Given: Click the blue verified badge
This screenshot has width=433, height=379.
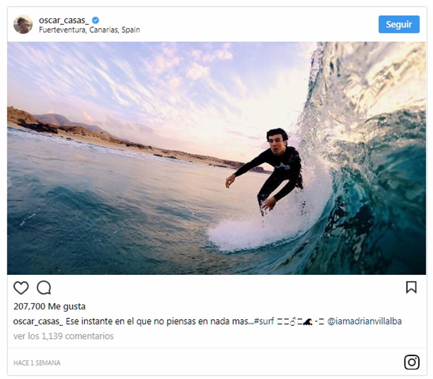Looking at the screenshot, I should coord(96,20).
